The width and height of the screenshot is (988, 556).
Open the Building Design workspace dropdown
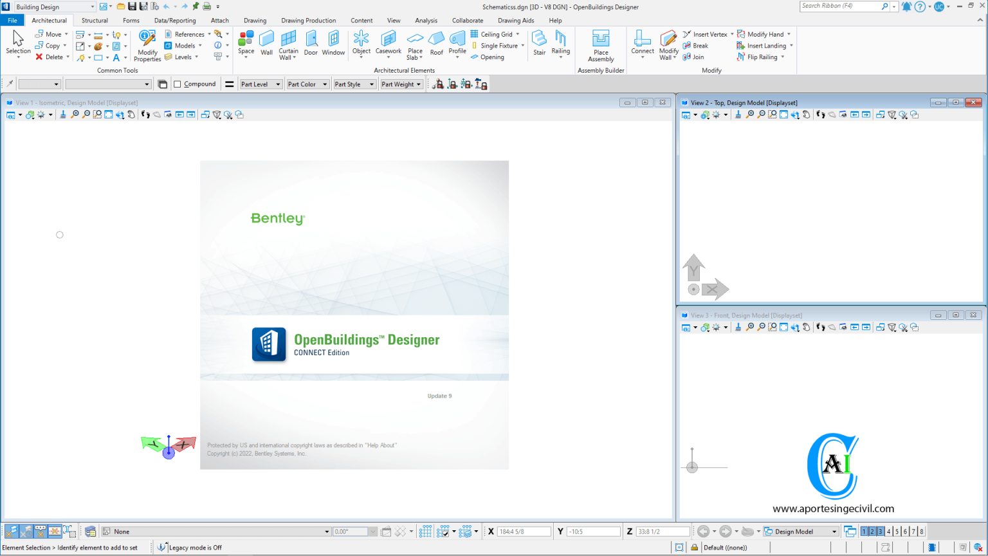tap(92, 6)
